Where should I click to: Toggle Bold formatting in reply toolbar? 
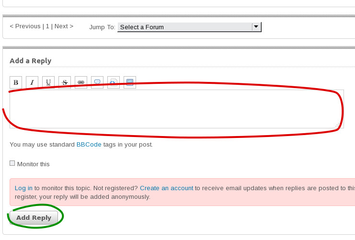tap(16, 82)
